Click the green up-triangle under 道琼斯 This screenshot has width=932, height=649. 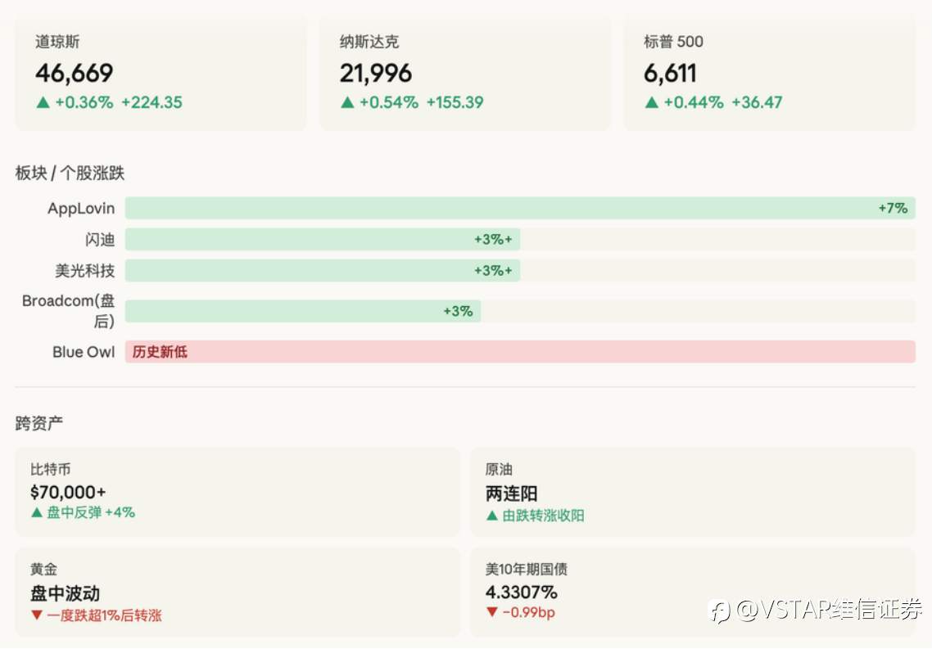coord(43,103)
